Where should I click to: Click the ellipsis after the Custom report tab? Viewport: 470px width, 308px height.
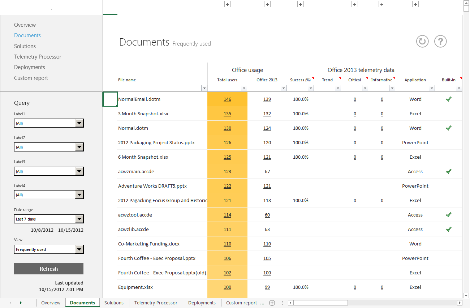coord(262,303)
